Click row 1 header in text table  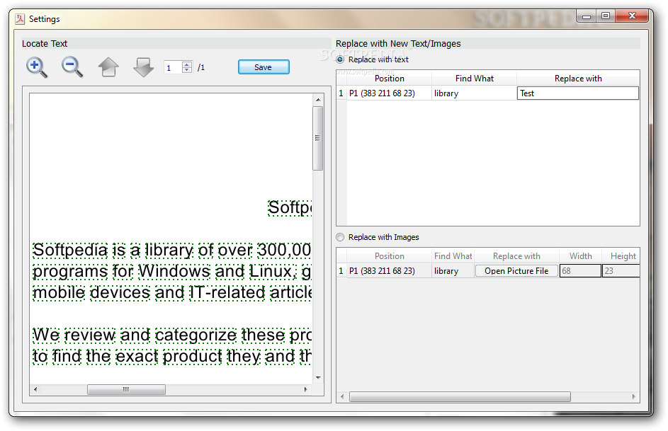341,93
